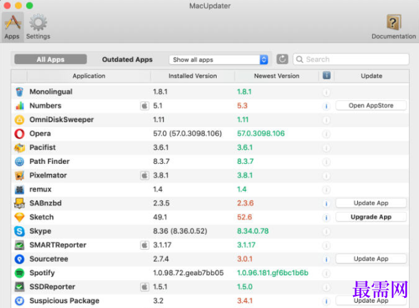
Task: Show info for the Sourcetree update
Action: tap(326, 259)
